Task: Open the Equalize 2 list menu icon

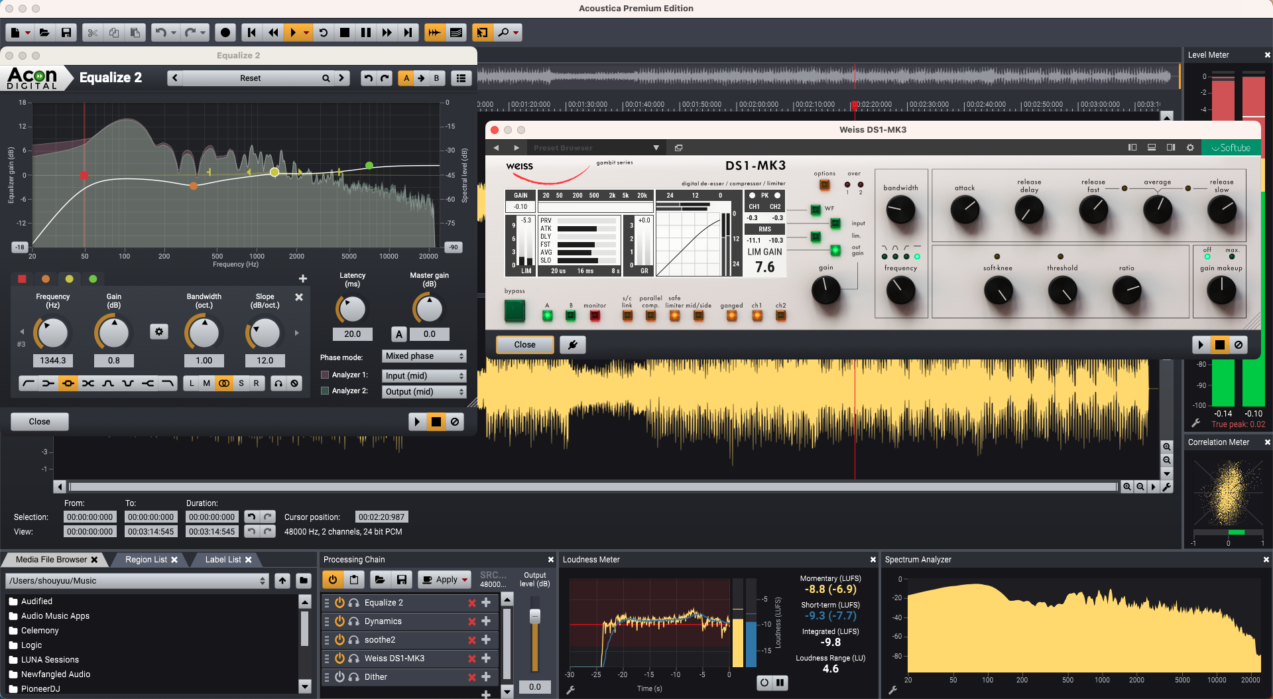Action: click(461, 78)
